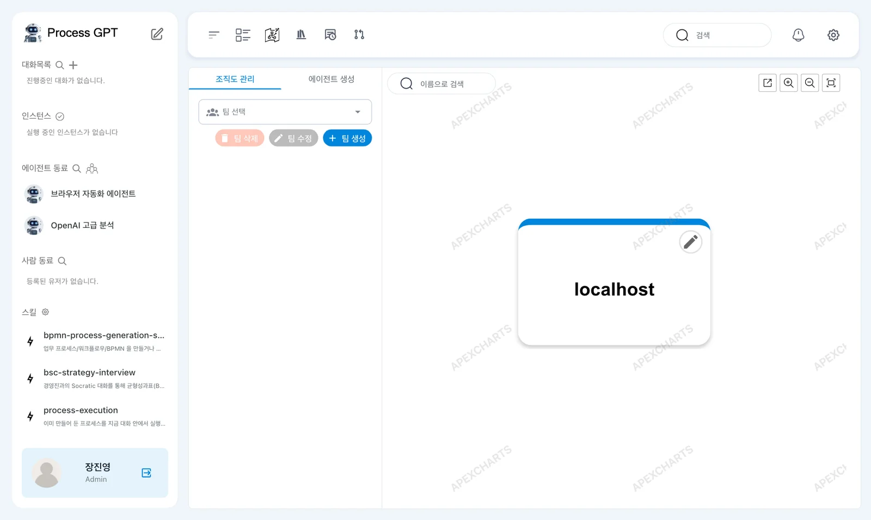Switch to the 조직도 관리 tab
871x520 pixels.
[x=235, y=79]
